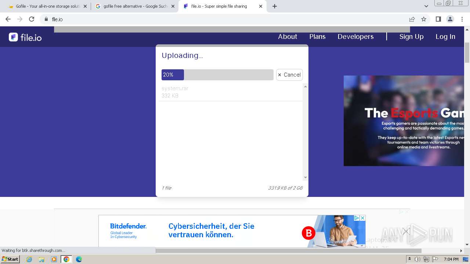Open the Chrome three-dot menu
Image resolution: width=470 pixels, height=264 pixels.
(x=462, y=19)
